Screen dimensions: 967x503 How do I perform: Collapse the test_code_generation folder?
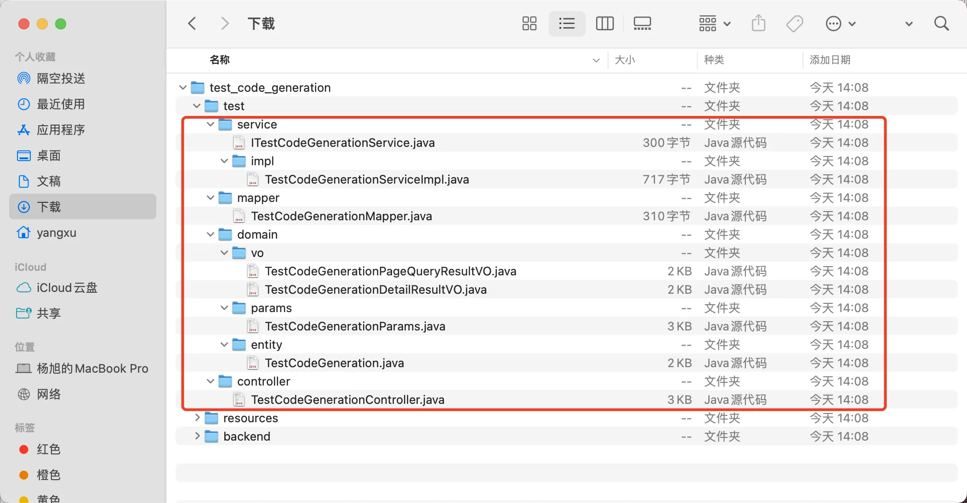point(183,87)
